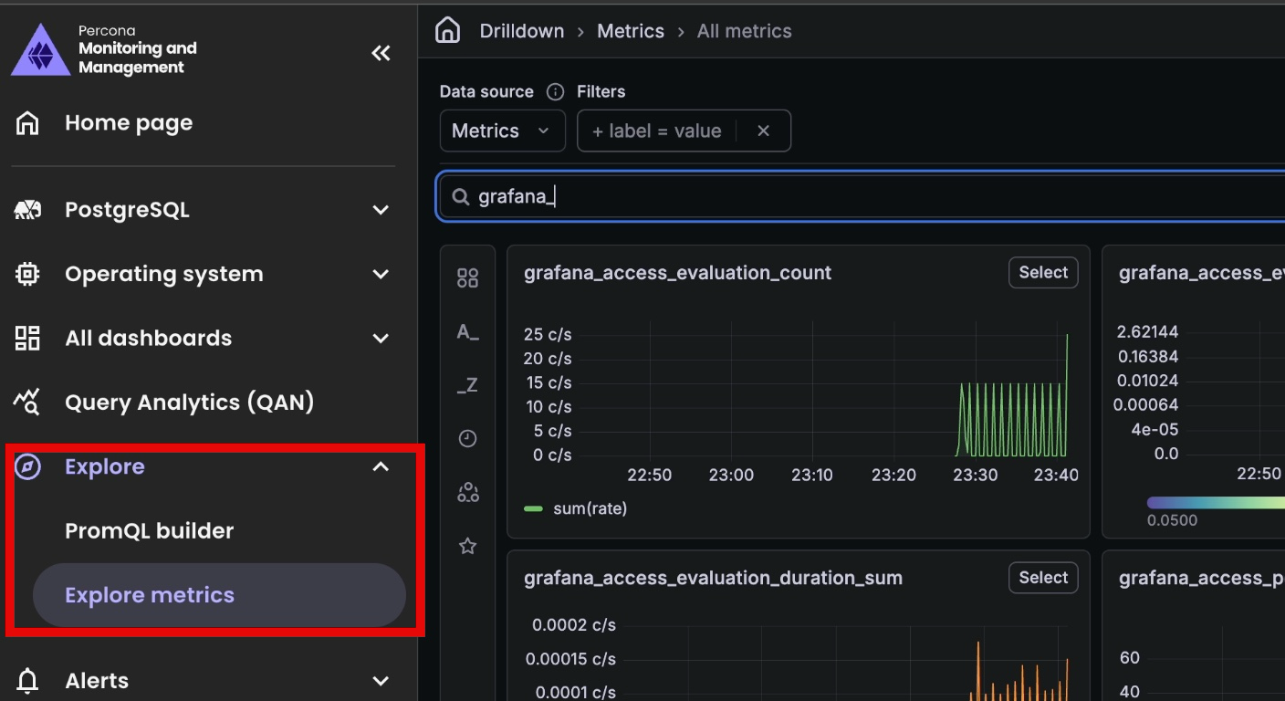
Task: Click the clock icon in the metrics side rail
Action: 467,439
